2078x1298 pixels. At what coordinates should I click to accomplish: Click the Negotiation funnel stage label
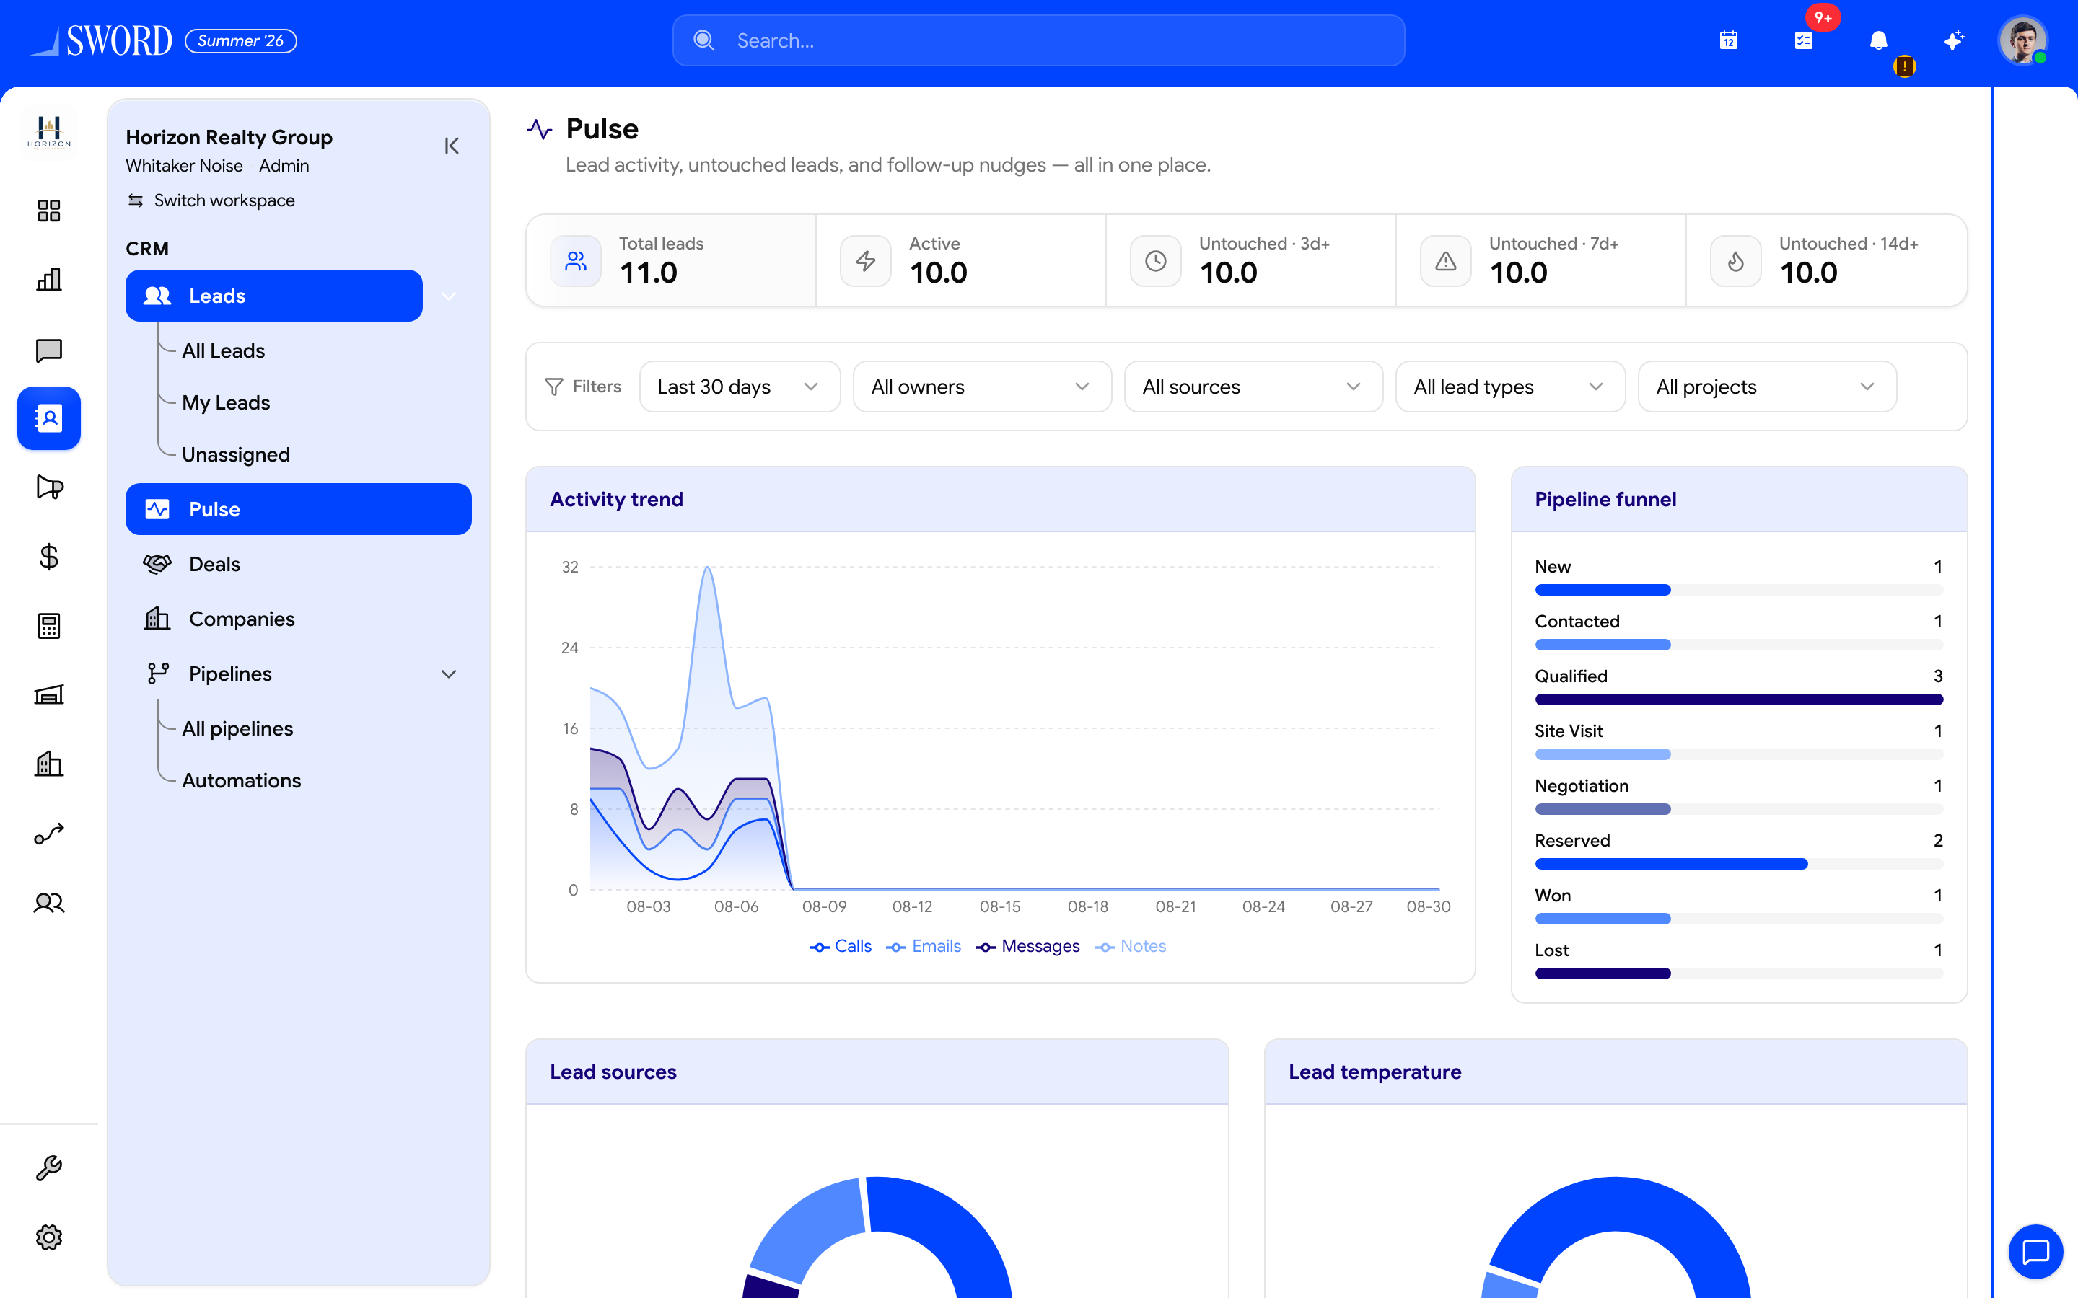(x=1582, y=785)
